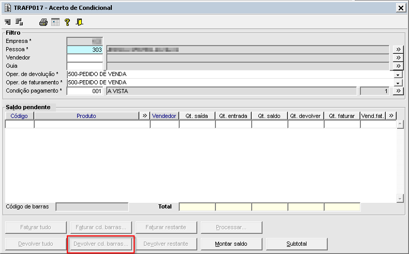
Task: Click the Qt. saldo column header
Action: coord(269,116)
